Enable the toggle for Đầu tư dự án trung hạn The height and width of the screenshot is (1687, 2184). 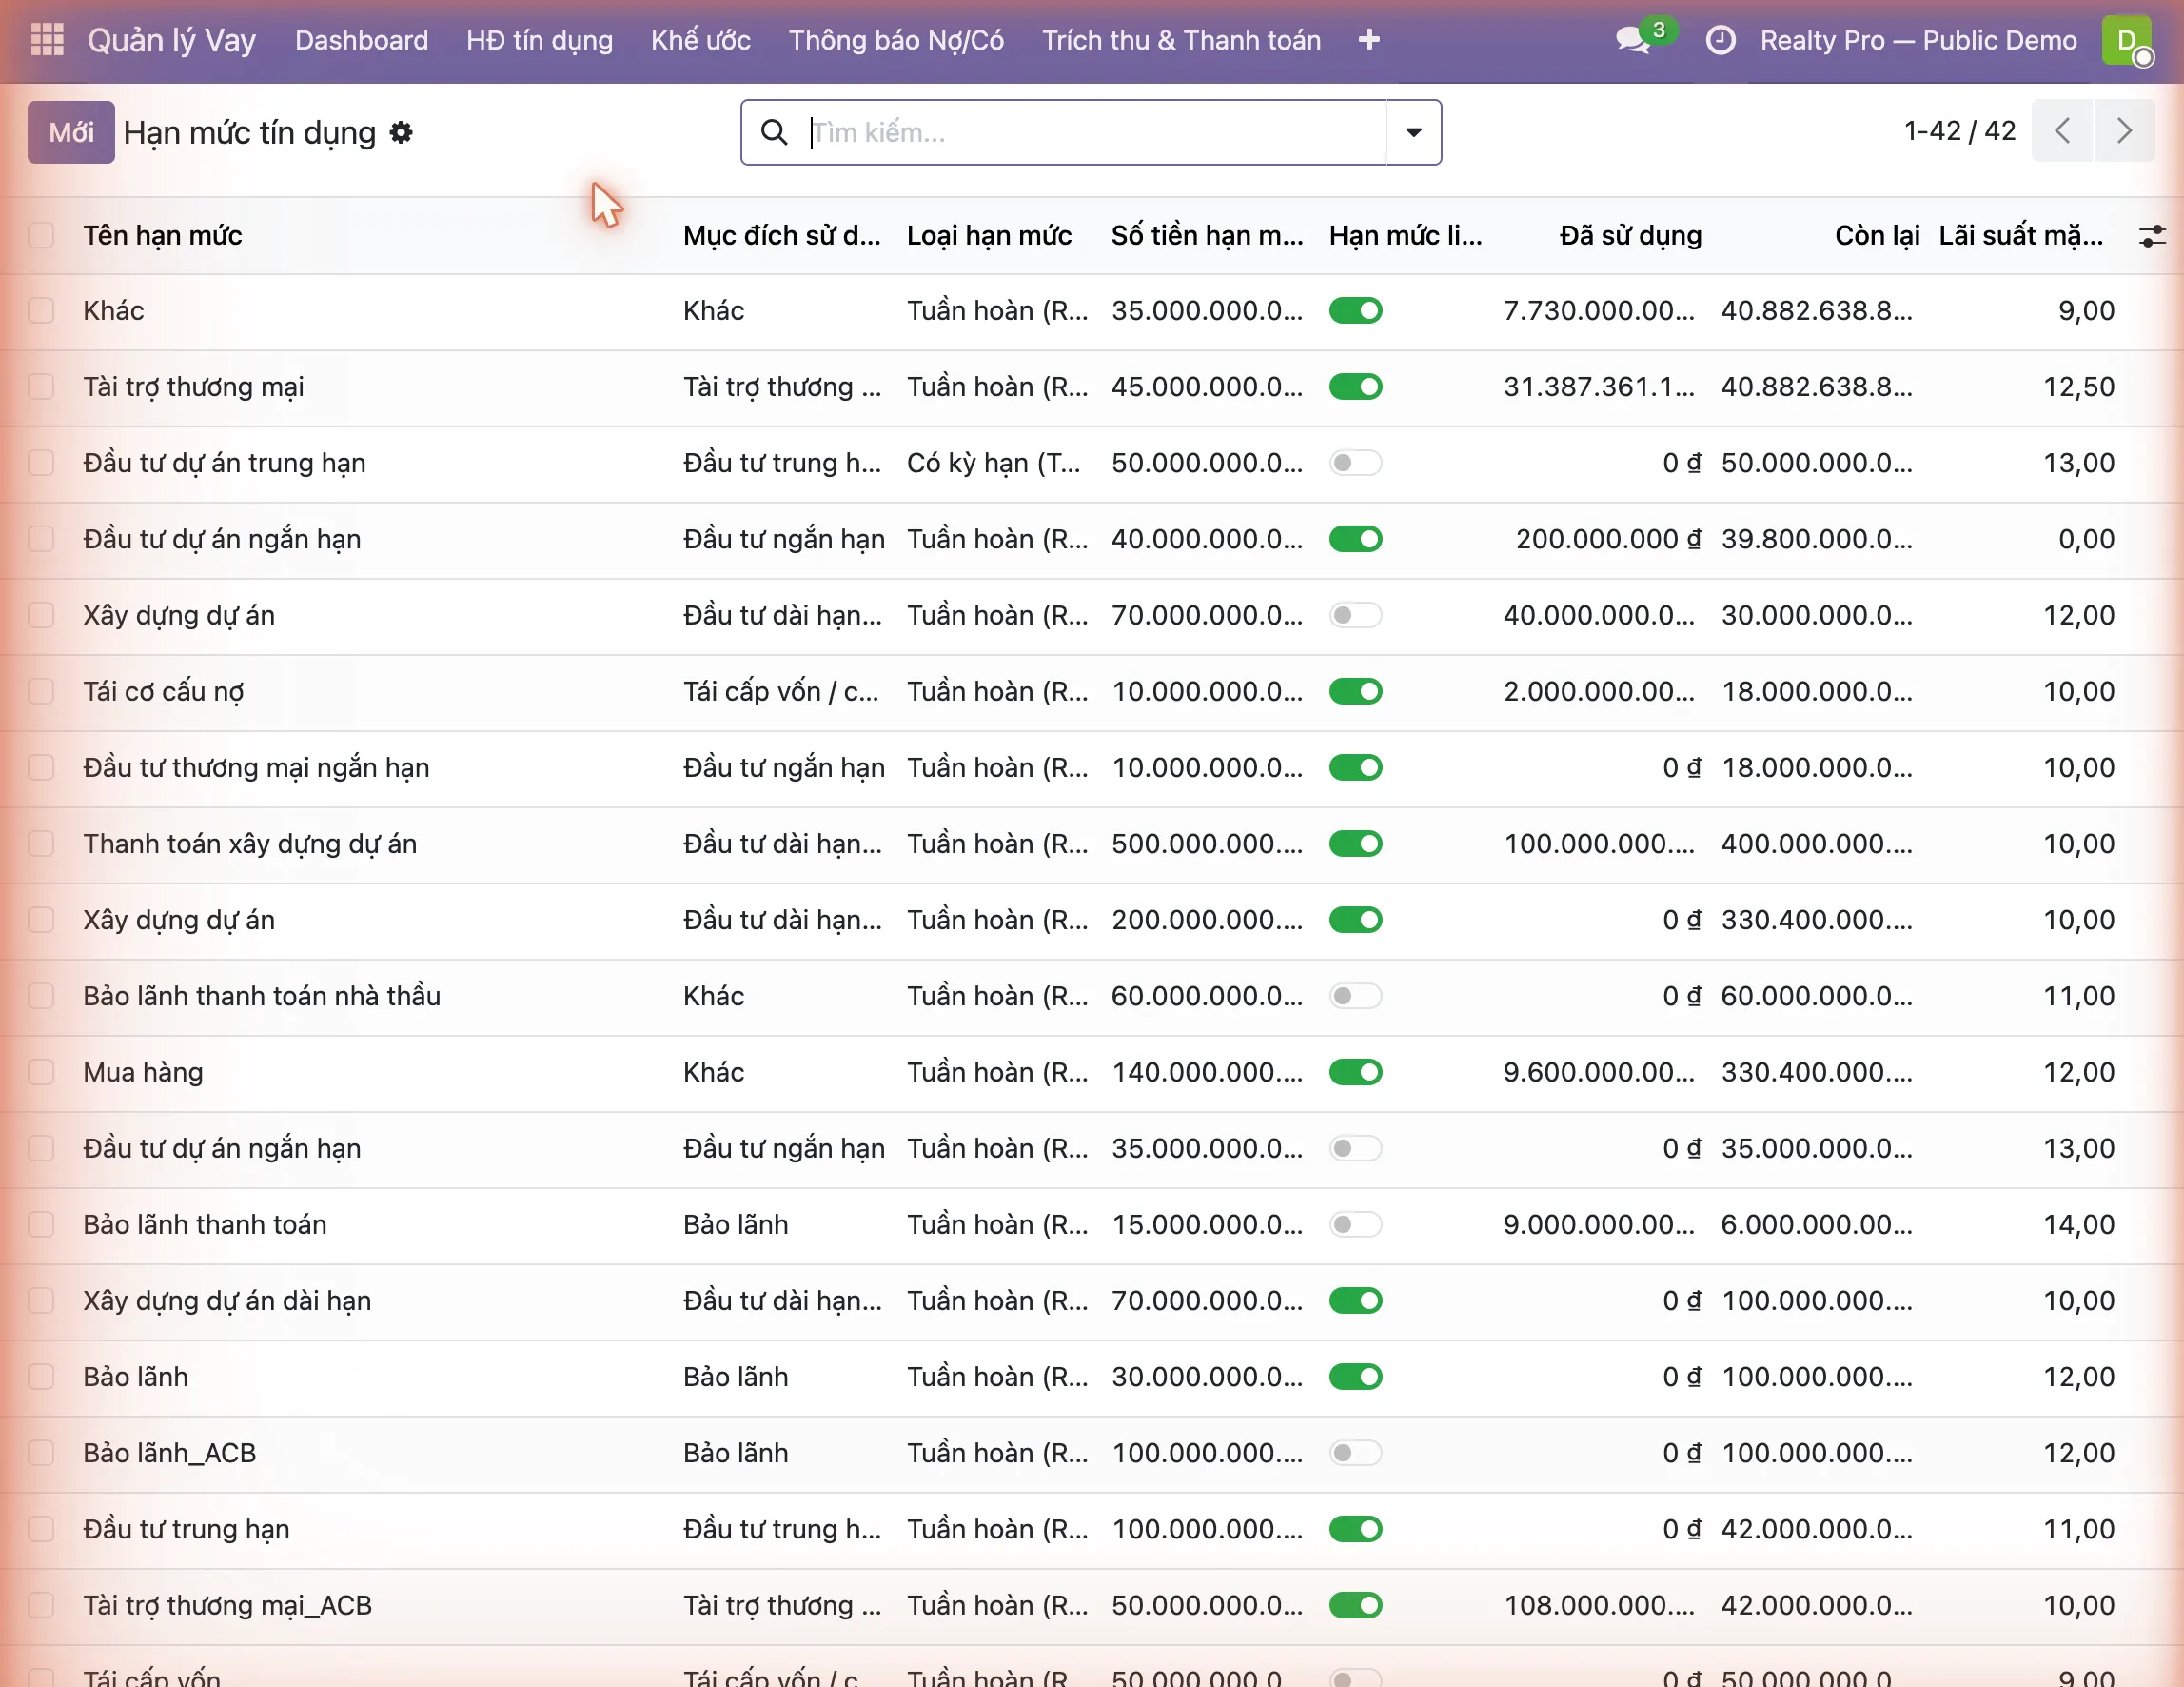[x=1355, y=464]
